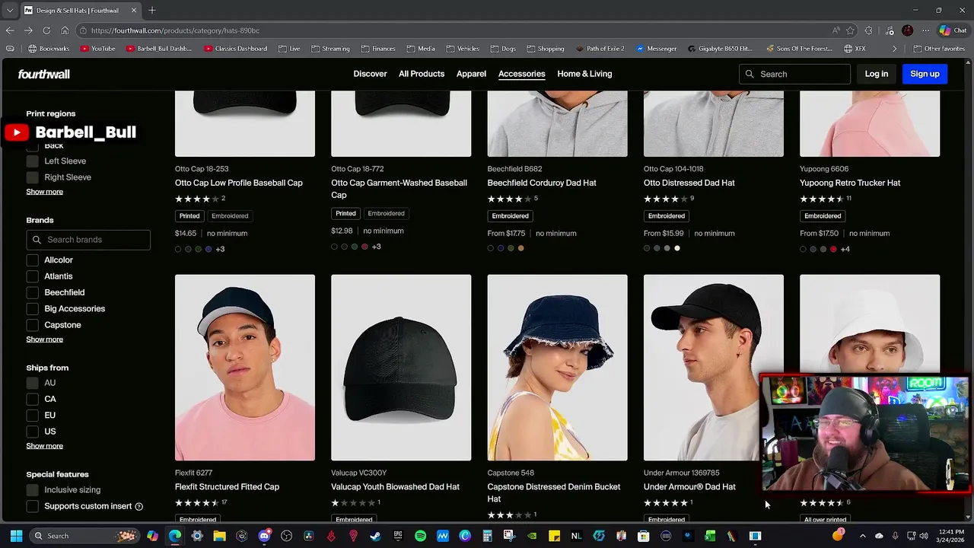Viewport: 974px width, 548px height.
Task: Check the Inclusive sizing feature
Action: 32,490
